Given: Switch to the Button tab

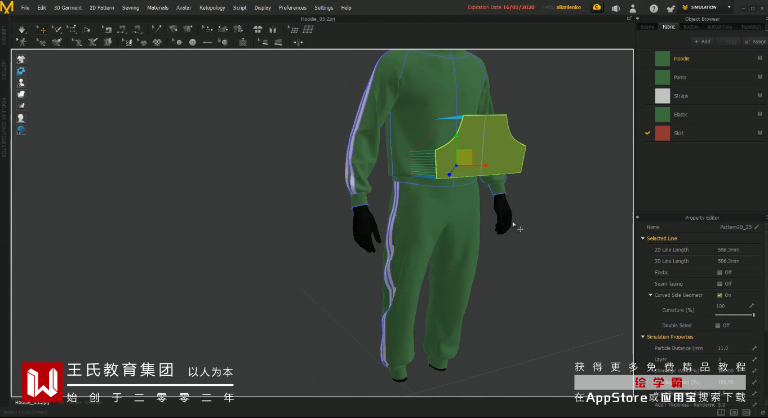Looking at the screenshot, I should [691, 27].
